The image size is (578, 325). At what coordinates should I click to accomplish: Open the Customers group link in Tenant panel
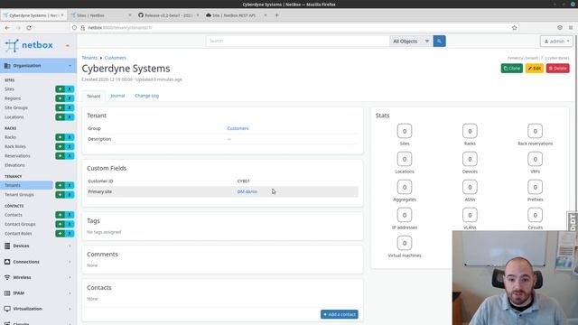[x=238, y=128]
